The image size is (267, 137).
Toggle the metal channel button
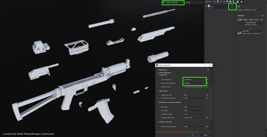256,20
